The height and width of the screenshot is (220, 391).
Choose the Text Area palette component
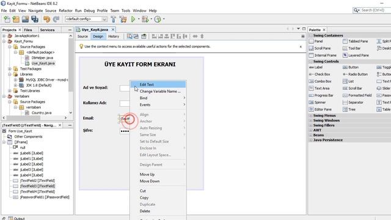(319, 88)
